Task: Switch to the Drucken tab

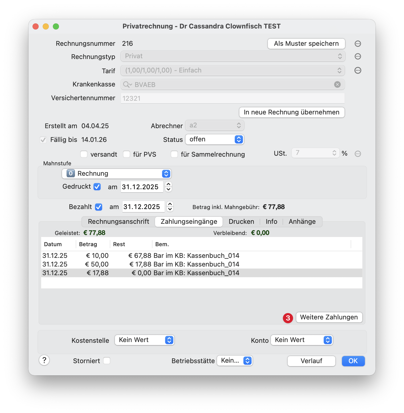Action: [241, 222]
